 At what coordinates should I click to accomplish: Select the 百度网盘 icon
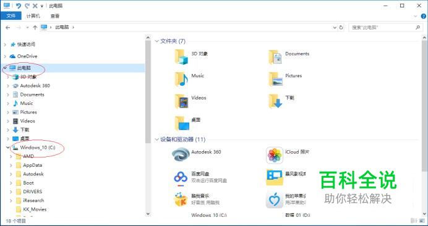pos(181,178)
